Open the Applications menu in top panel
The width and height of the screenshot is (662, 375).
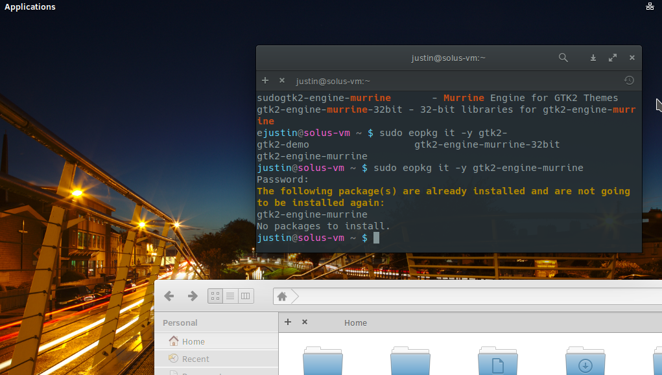(30, 6)
